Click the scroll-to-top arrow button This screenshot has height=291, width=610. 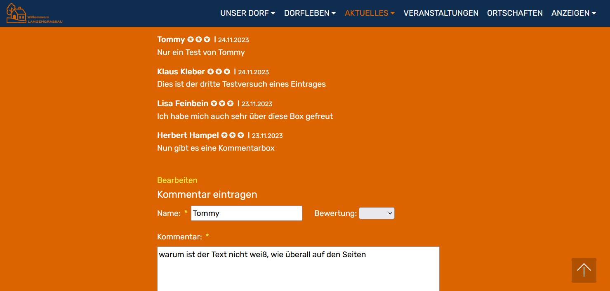click(x=584, y=270)
